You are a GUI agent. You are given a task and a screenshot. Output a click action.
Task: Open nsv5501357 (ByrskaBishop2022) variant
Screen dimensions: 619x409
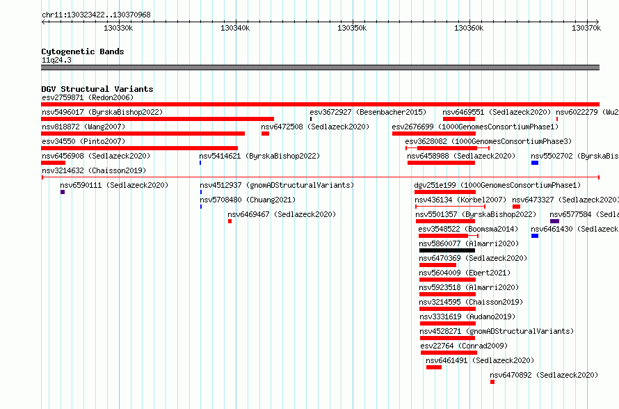tap(476, 214)
